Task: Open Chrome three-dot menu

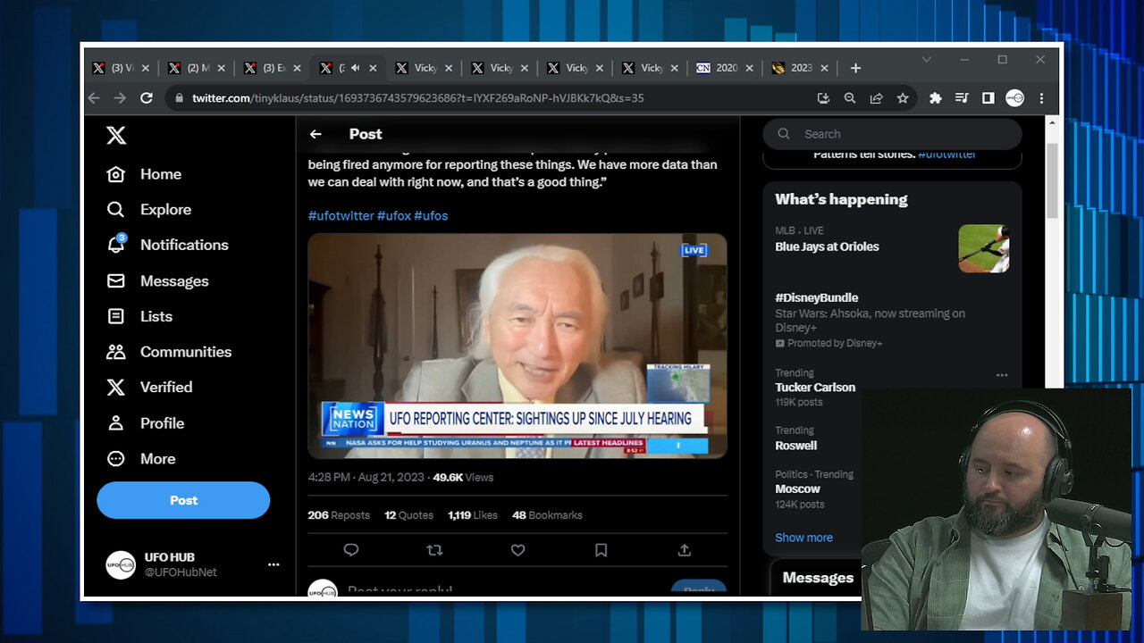Action: tap(1041, 98)
